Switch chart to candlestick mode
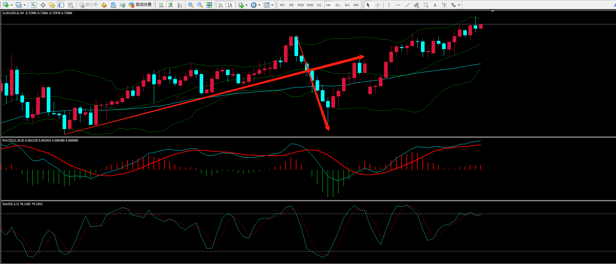This screenshot has width=616, height=264. pyautogui.click(x=171, y=5)
